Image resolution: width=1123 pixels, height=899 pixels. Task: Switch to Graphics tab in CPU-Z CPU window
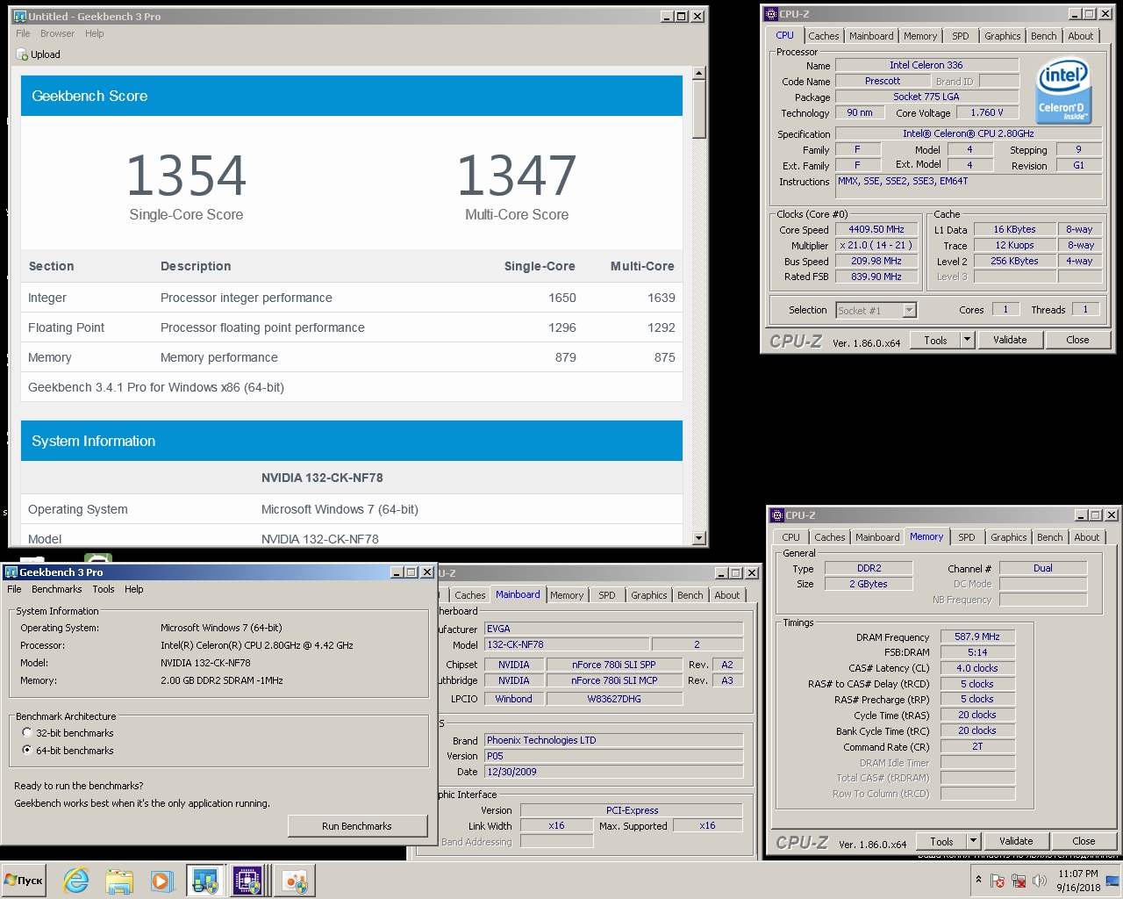tap(1002, 36)
